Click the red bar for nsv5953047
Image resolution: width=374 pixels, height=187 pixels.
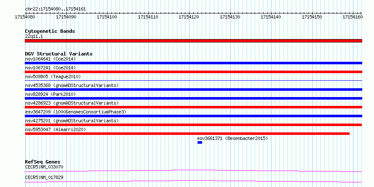click(187, 134)
